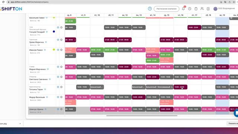This screenshot has width=238, height=134.
Task: Toggle eye icon next to Гонцов Генадий
Action: 47,32
